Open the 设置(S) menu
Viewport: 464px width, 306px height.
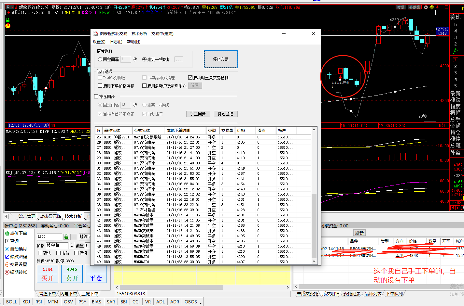99,42
